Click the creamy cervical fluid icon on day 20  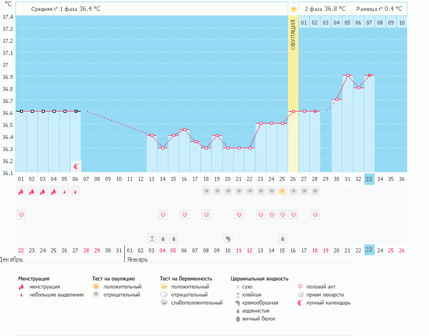(x=227, y=238)
